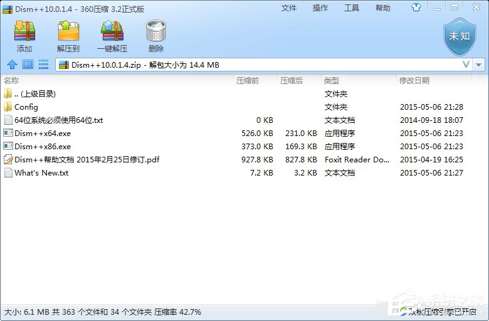Click the 0 KB size cell
This screenshot has height=321, width=489.
(265, 120)
